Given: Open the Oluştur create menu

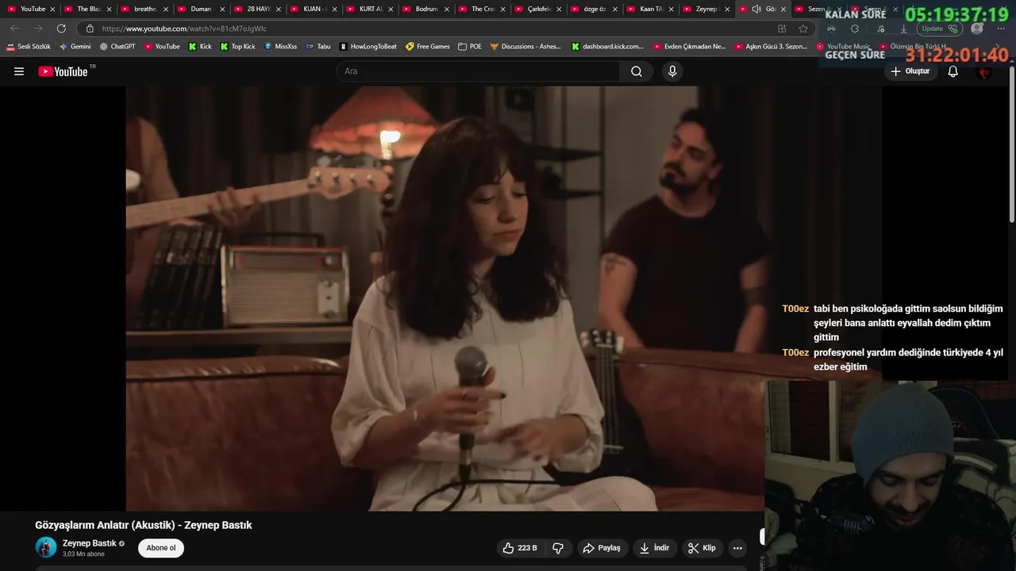Looking at the screenshot, I should (x=910, y=71).
